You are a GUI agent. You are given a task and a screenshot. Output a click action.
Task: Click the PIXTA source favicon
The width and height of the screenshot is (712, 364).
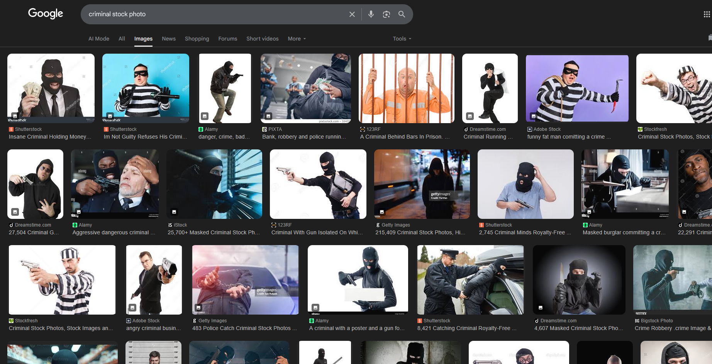[264, 129]
